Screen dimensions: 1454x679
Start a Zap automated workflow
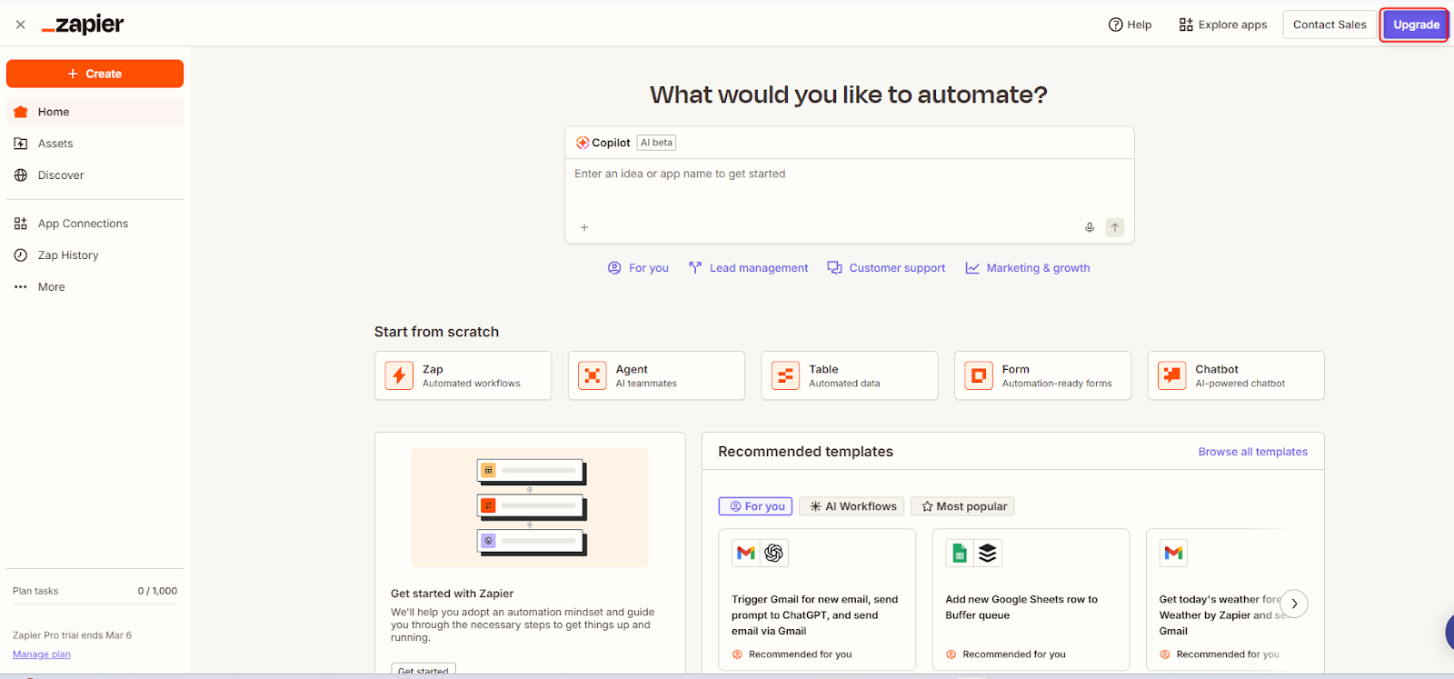pos(463,375)
